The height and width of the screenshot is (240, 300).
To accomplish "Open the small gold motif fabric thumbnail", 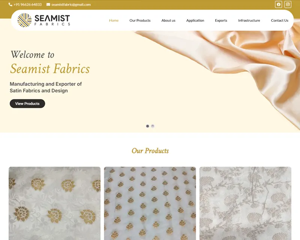I will coord(150,203).
